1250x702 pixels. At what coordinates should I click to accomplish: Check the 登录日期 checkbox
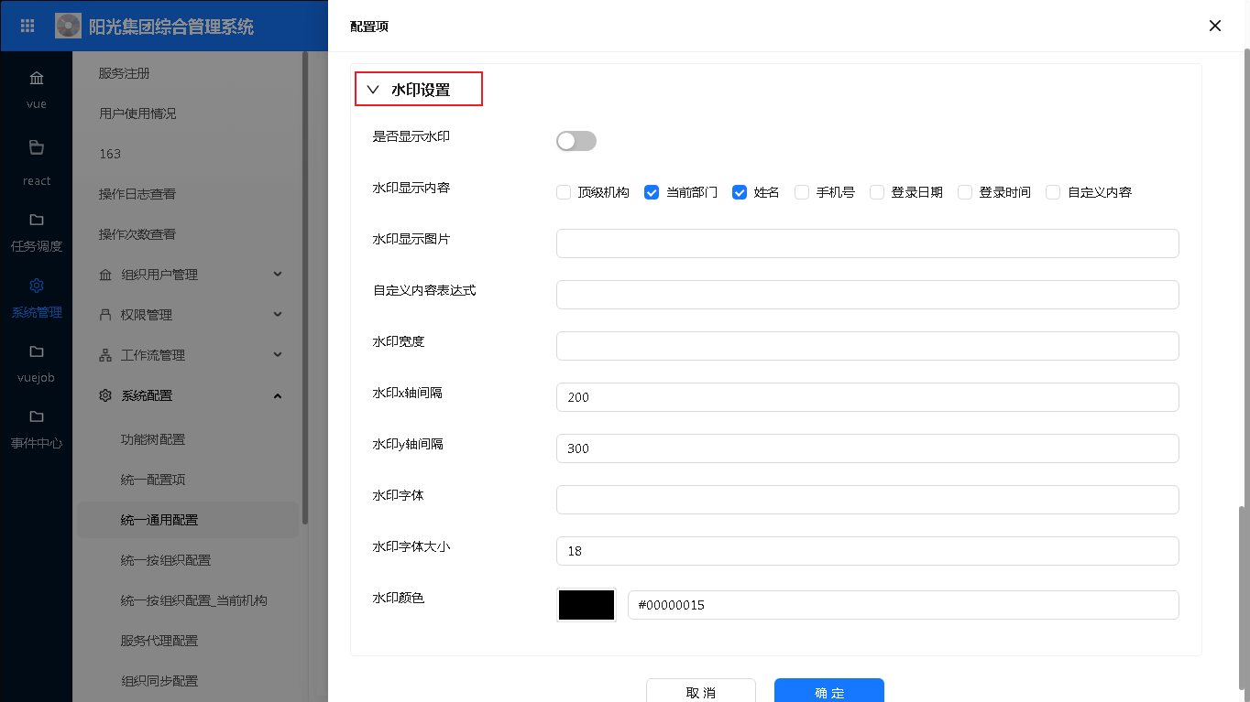[x=877, y=192]
